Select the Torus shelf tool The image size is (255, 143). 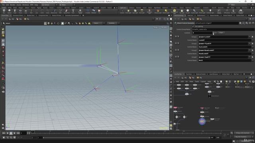(20, 11)
